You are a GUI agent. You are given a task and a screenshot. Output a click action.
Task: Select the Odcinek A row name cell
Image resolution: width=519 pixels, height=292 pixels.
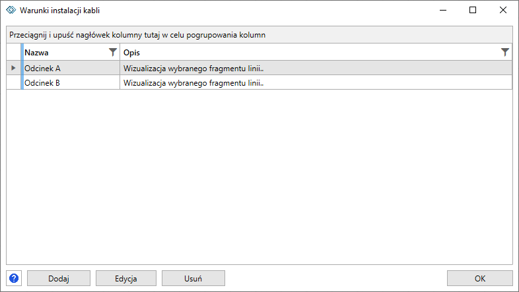click(71, 68)
